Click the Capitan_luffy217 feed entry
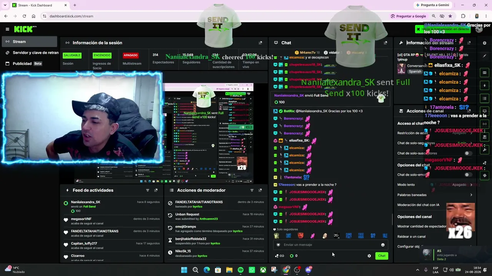Viewport: 492px width, 276px height. (x=111, y=246)
